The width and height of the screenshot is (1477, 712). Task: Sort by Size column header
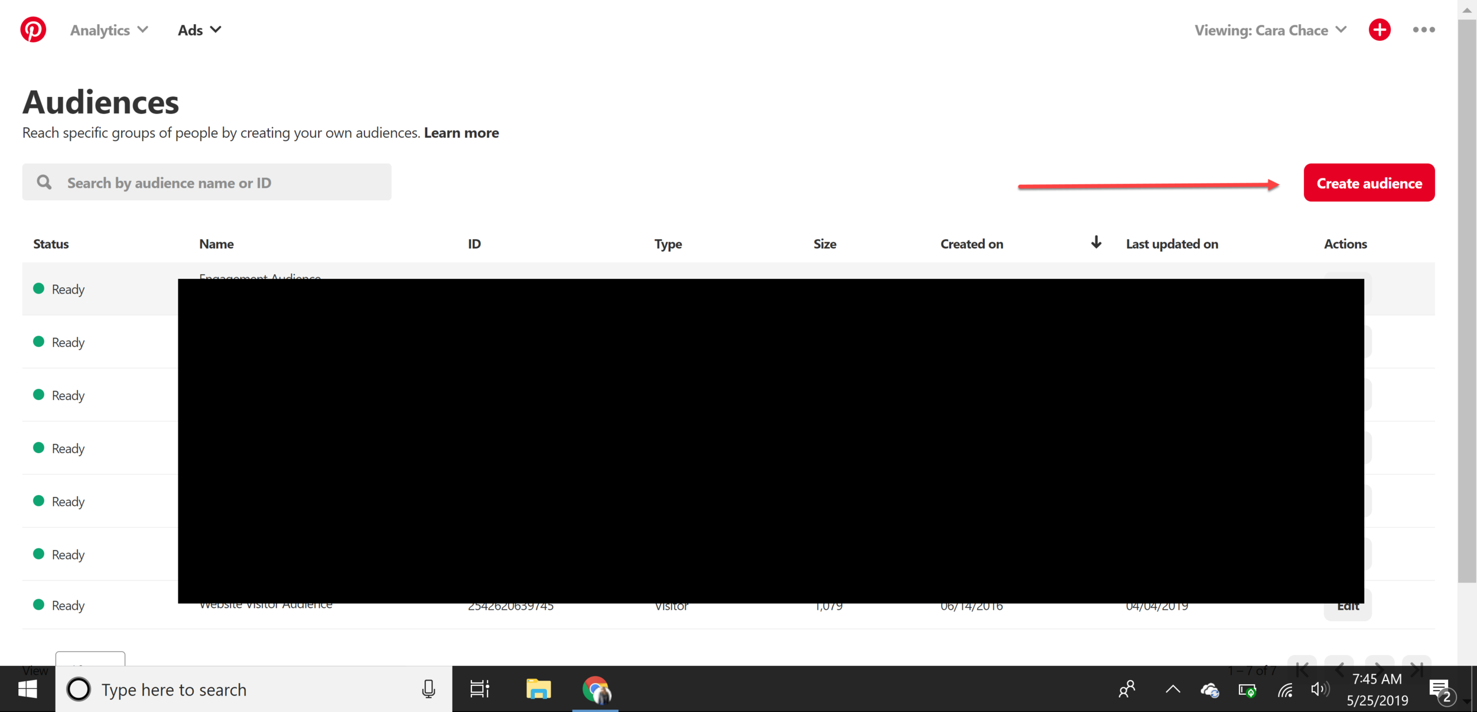pyautogui.click(x=825, y=243)
